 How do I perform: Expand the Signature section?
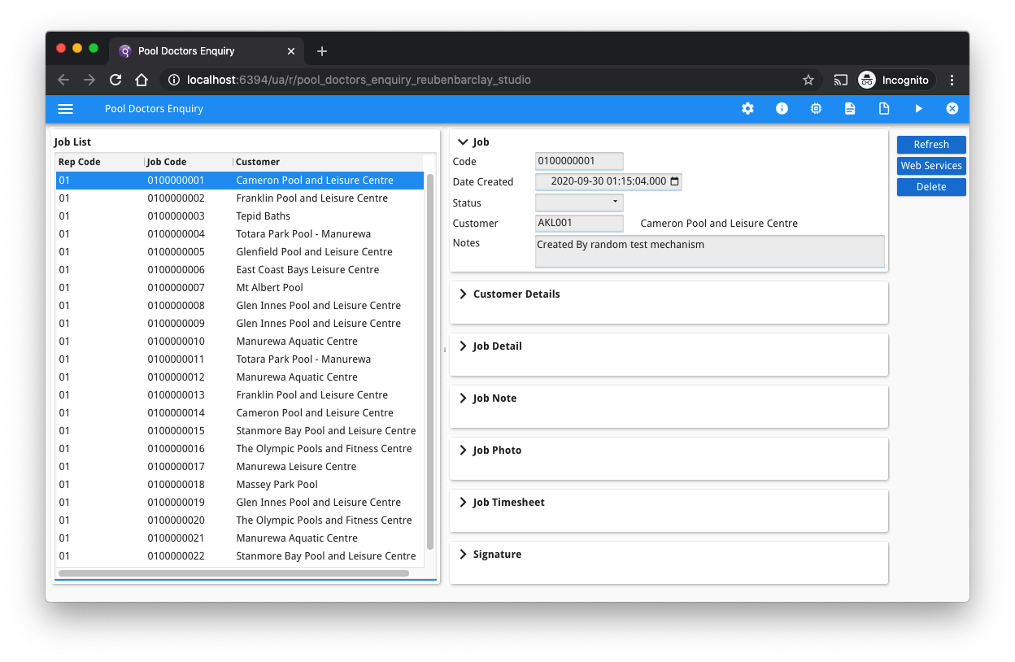pos(464,554)
